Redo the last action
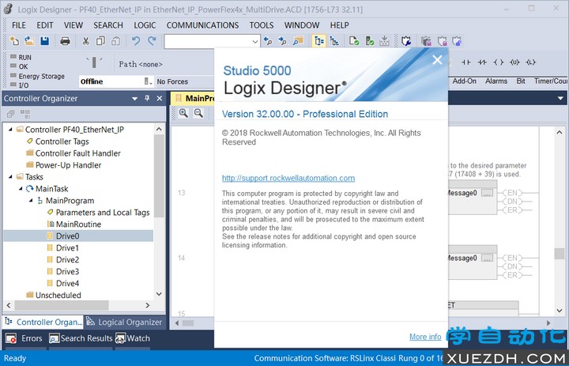The image size is (569, 366). pos(152,41)
